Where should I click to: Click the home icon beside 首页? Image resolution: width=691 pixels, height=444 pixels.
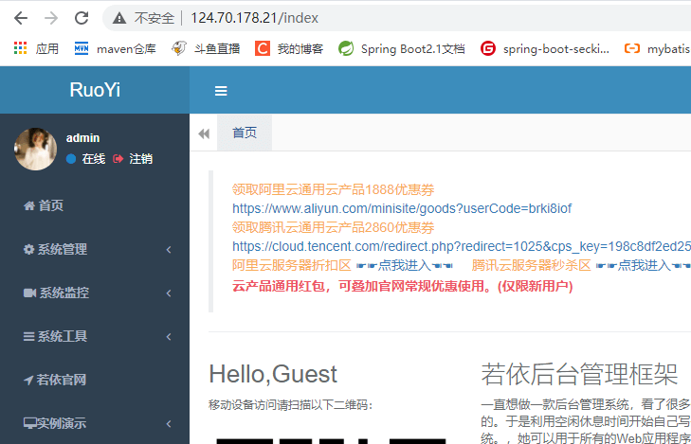(29, 205)
